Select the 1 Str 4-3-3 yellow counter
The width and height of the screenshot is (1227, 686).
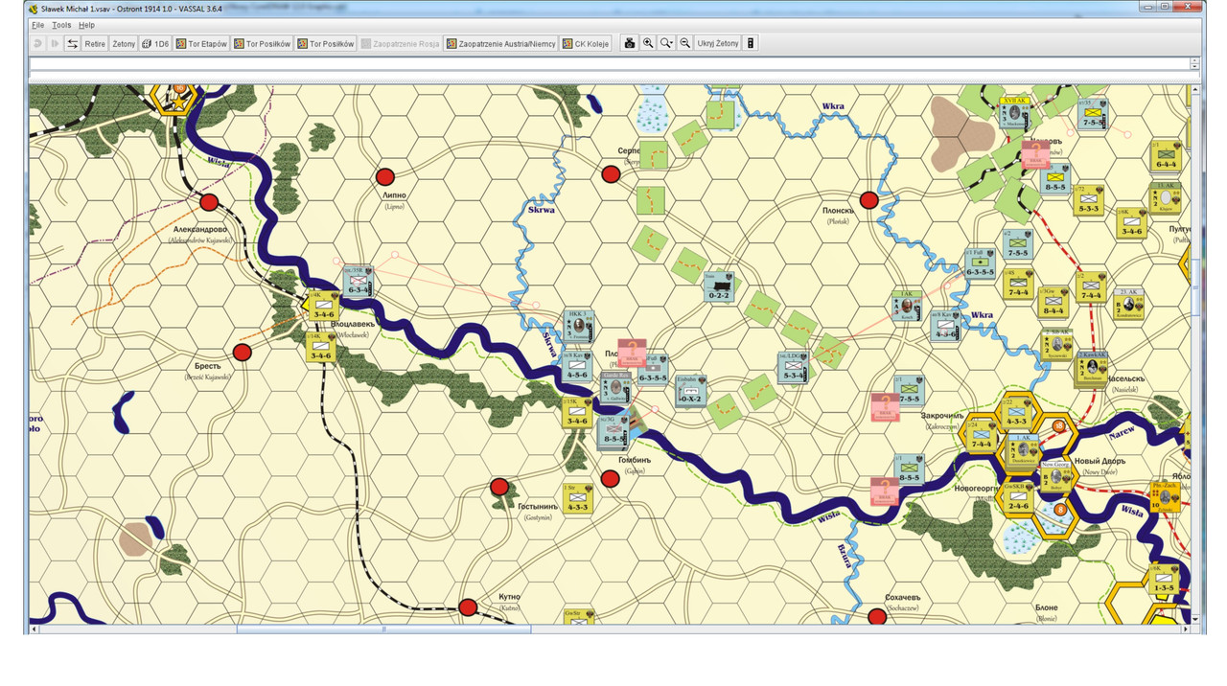[577, 498]
